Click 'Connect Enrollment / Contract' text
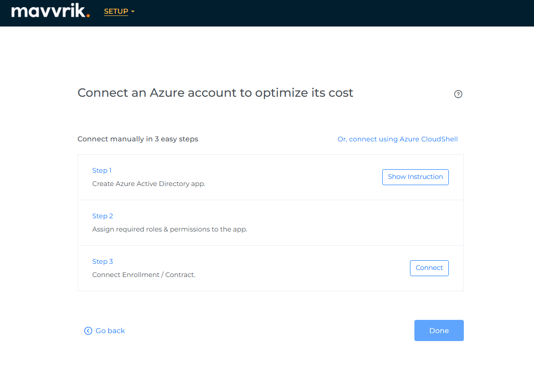The width and height of the screenshot is (534, 372). (x=143, y=275)
